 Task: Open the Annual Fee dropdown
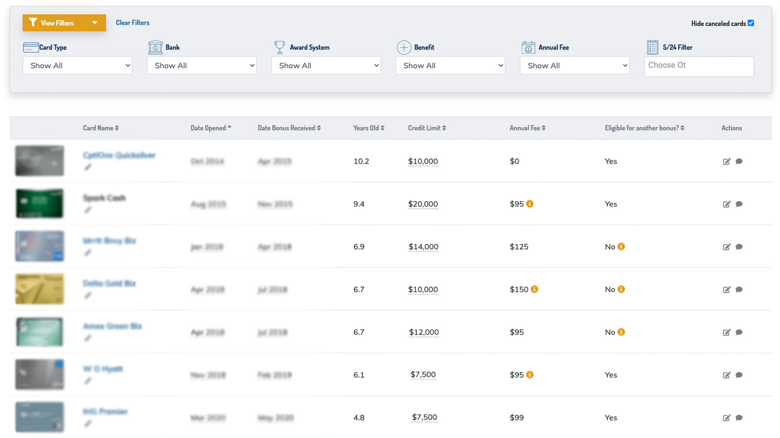click(x=574, y=65)
